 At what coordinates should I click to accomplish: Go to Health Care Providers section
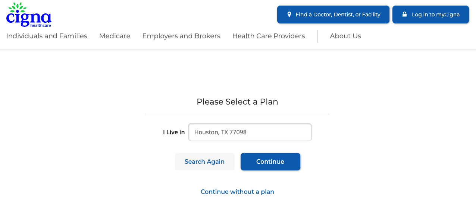tap(269, 36)
